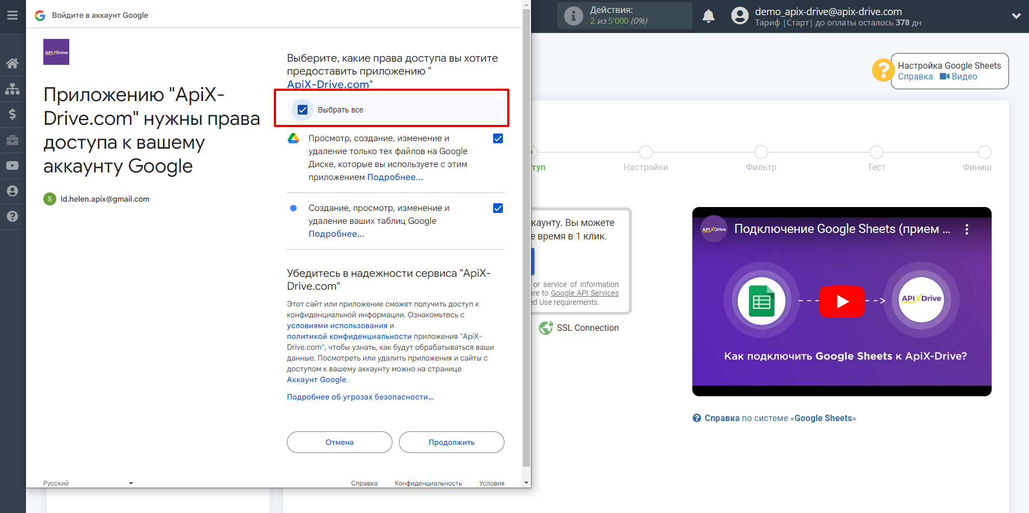Screen dimensions: 1029x513
Task: Open политикой конфиденциальности link
Action: pyautogui.click(x=349, y=336)
